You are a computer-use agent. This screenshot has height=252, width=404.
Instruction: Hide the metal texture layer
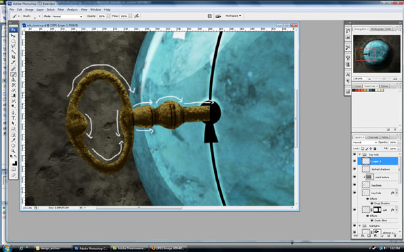355,177
